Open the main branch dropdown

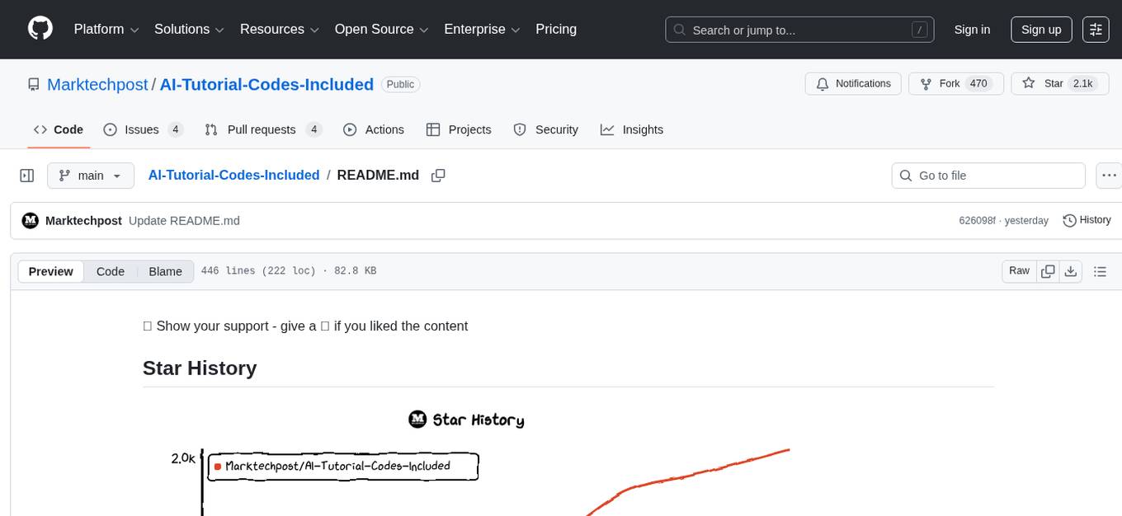(90, 176)
